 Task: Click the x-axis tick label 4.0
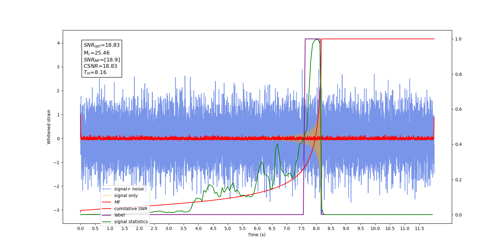click(x=198, y=228)
